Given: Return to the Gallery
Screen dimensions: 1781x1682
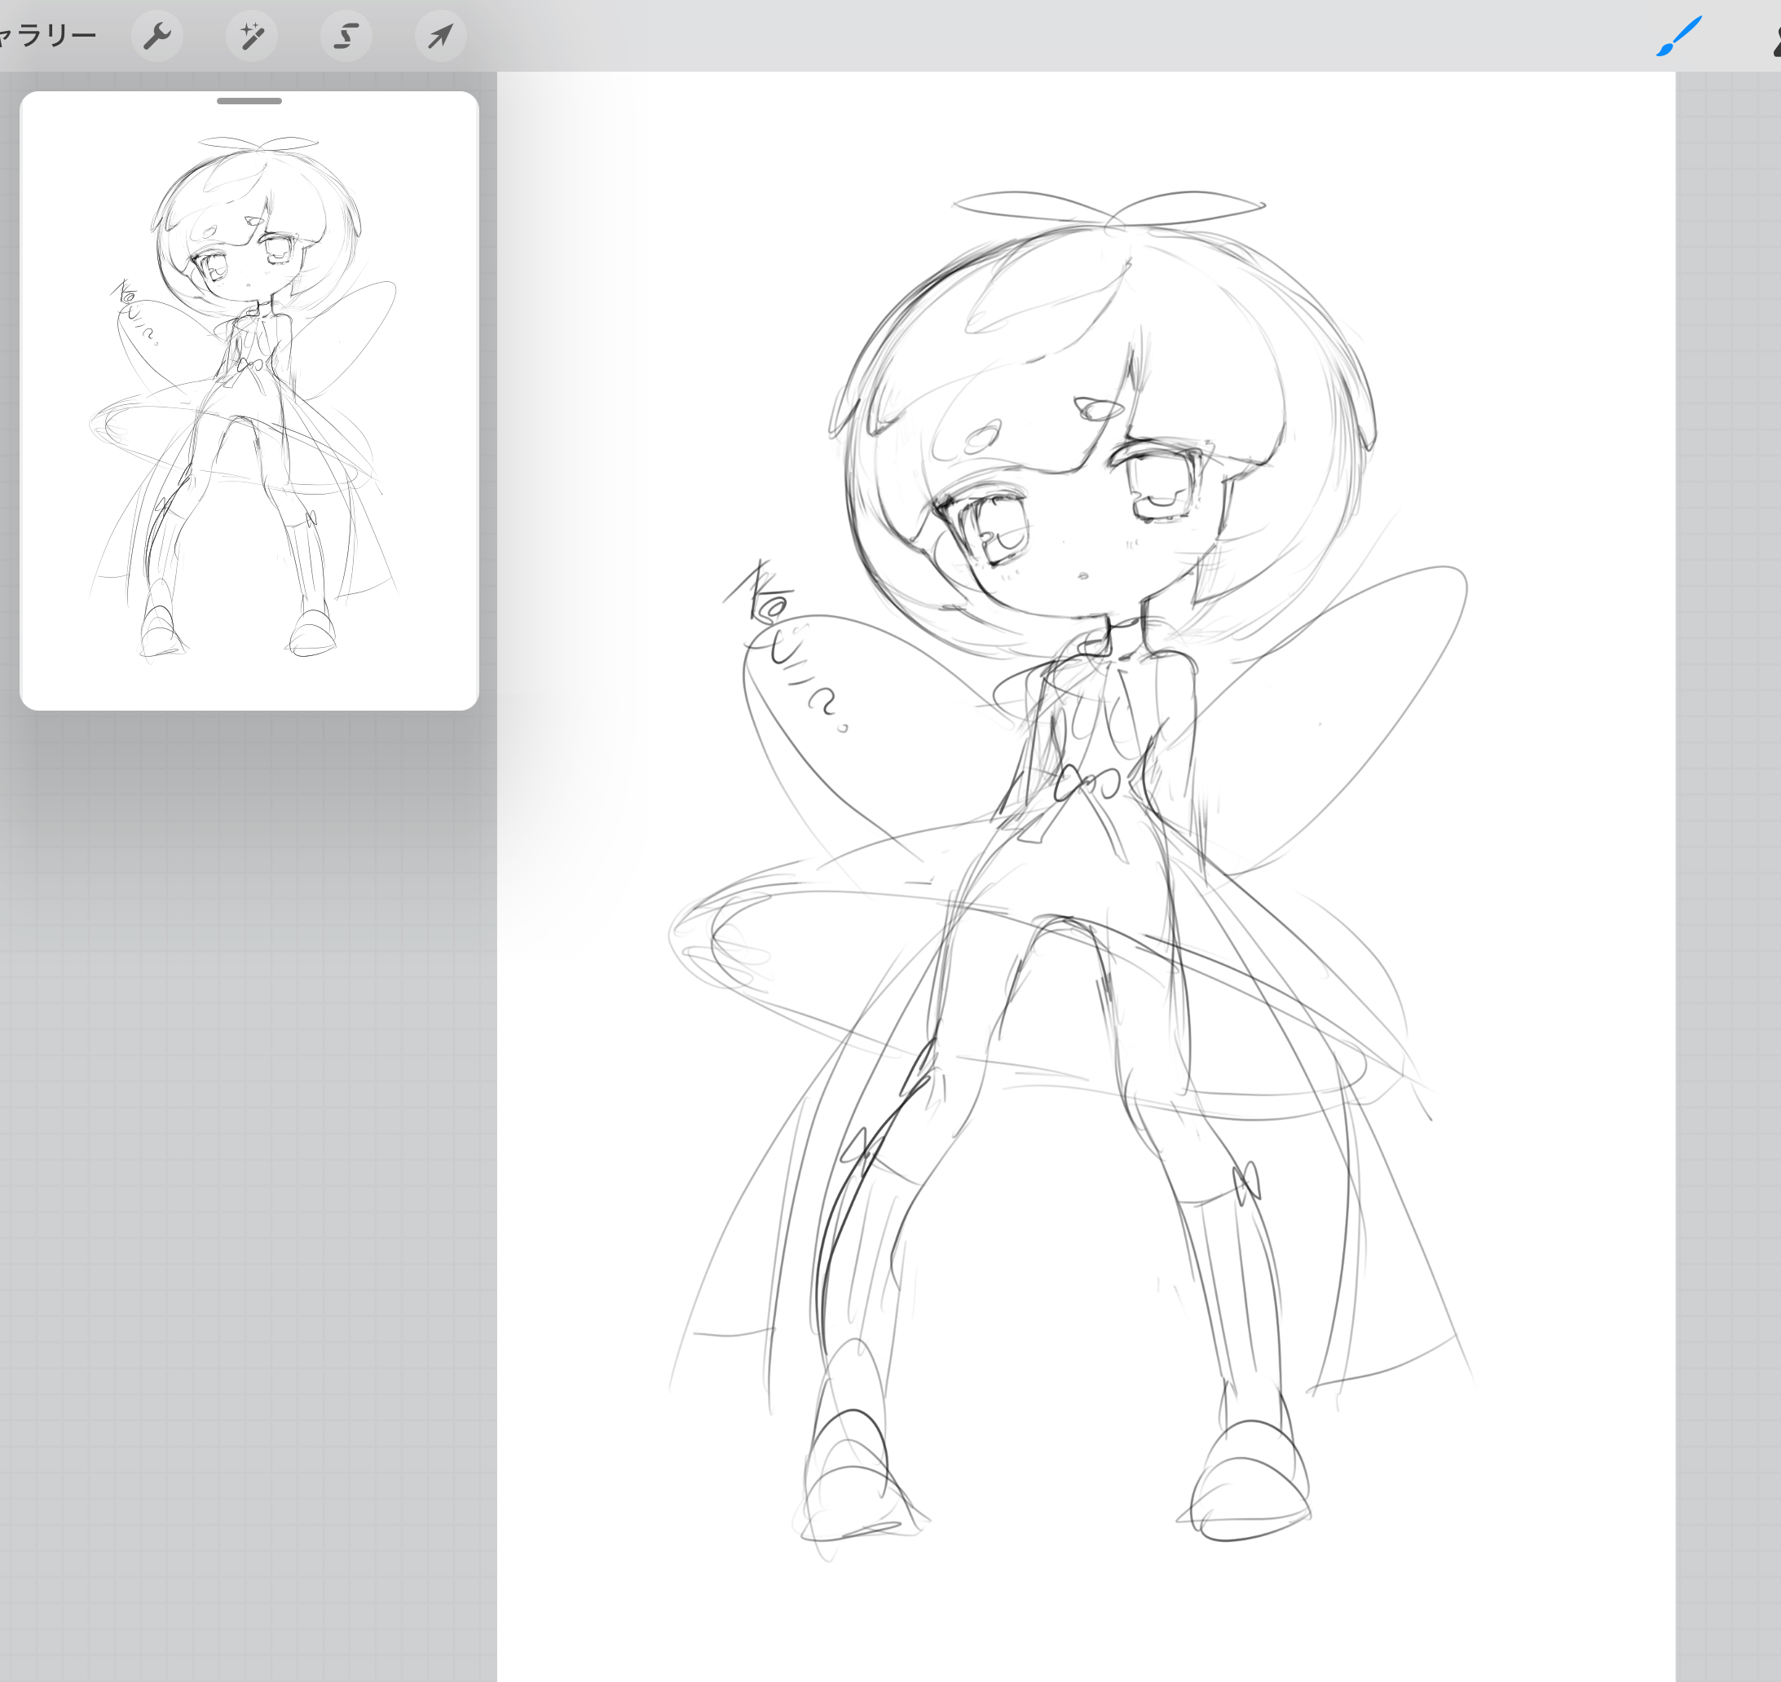Looking at the screenshot, I should click(46, 36).
